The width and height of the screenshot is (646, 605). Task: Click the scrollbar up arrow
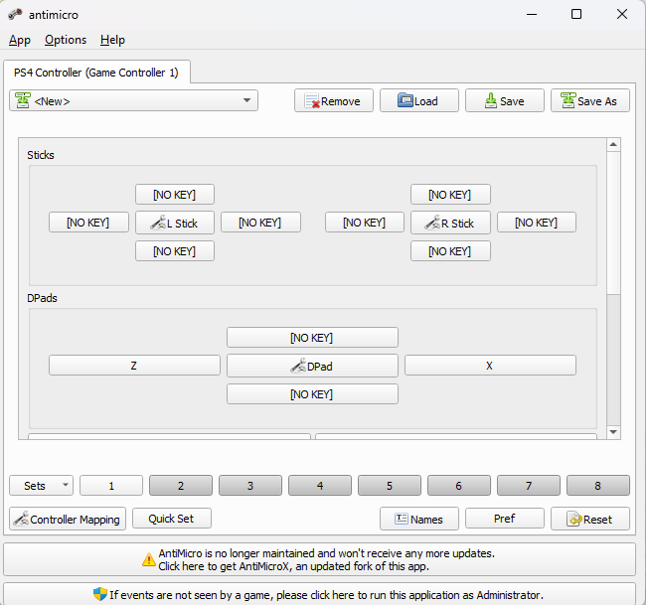pos(613,144)
